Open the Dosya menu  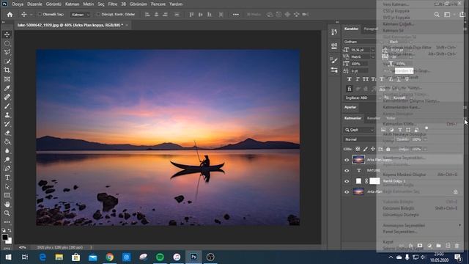click(x=18, y=4)
